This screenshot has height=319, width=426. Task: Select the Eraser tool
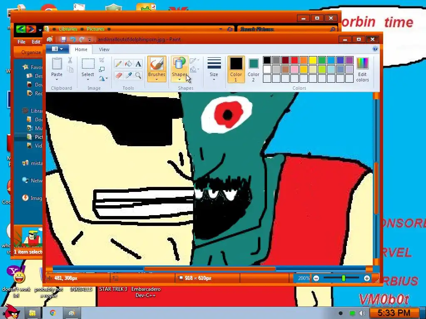click(x=118, y=75)
